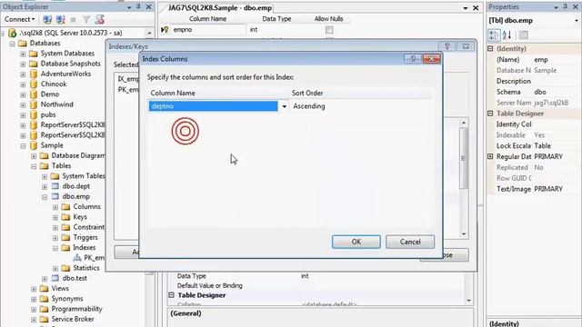This screenshot has height=327, width=582.
Task: Open the [Tbl] dbo.emp object dropdown
Action: (x=577, y=20)
